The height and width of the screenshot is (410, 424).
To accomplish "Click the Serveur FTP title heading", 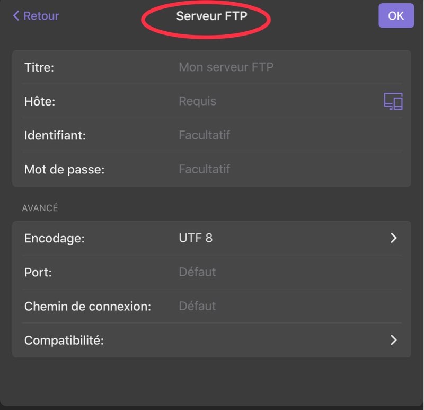I will pos(211,16).
